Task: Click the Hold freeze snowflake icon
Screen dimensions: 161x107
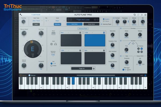Action: coord(33,56)
